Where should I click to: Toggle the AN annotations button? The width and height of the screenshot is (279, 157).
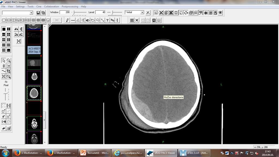(x=201, y=13)
